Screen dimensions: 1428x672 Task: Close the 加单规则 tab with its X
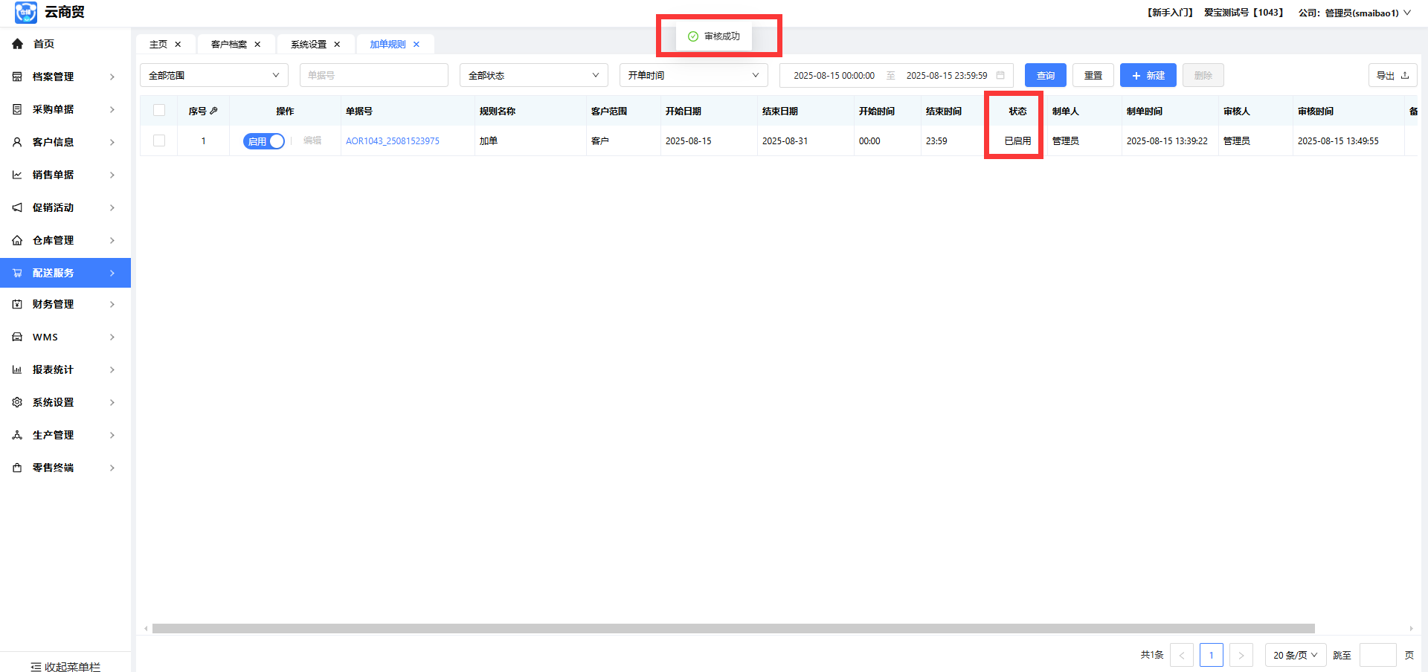point(416,45)
